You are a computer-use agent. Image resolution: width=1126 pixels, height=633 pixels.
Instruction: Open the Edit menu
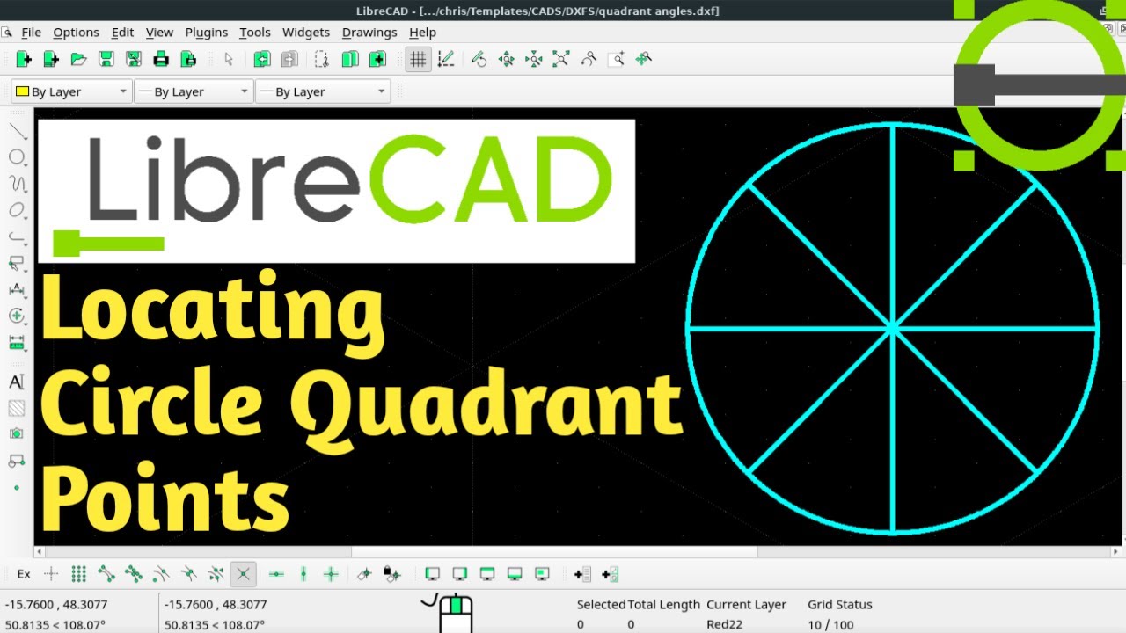click(x=122, y=33)
